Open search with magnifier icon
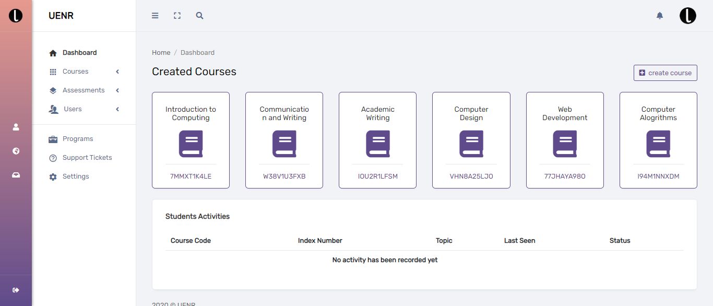Image resolution: width=713 pixels, height=306 pixels. 199,16
